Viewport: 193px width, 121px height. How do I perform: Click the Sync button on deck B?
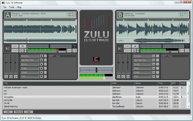coord(181,51)
